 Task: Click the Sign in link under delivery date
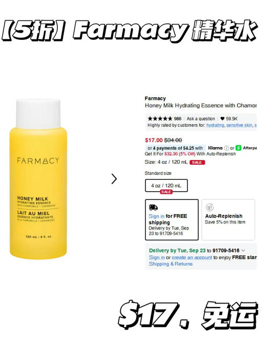click(157, 258)
